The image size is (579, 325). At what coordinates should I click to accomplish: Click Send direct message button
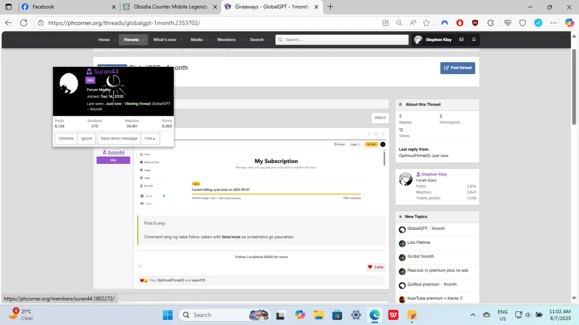click(119, 139)
